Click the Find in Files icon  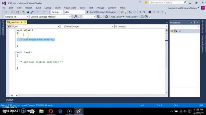tap(122, 12)
